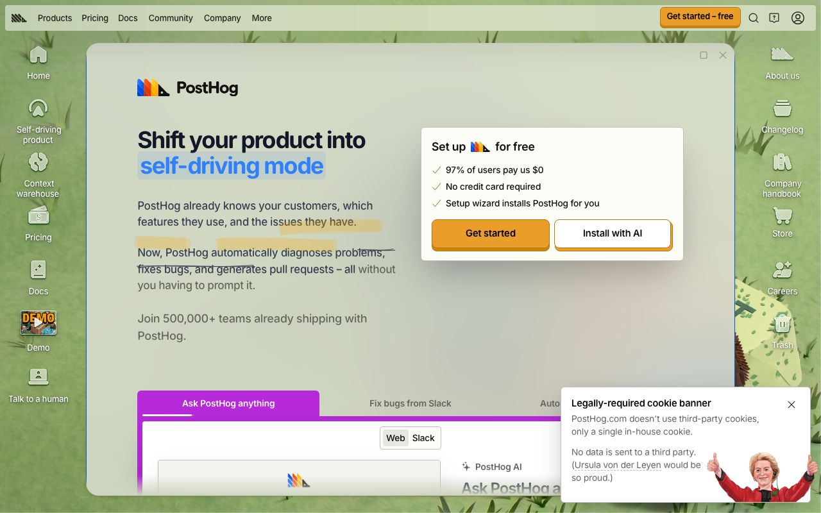
Task: Open the Context warehouse desktop icon
Action: coord(38,175)
